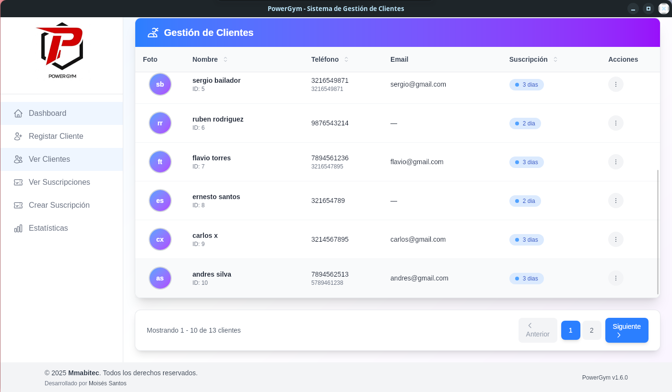The height and width of the screenshot is (392, 672).
Task: Click the 'ft' avatar of flavio torres
Action: (160, 162)
